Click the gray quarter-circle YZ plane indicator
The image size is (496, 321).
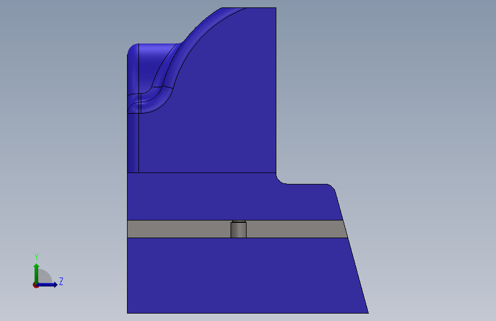(x=44, y=276)
